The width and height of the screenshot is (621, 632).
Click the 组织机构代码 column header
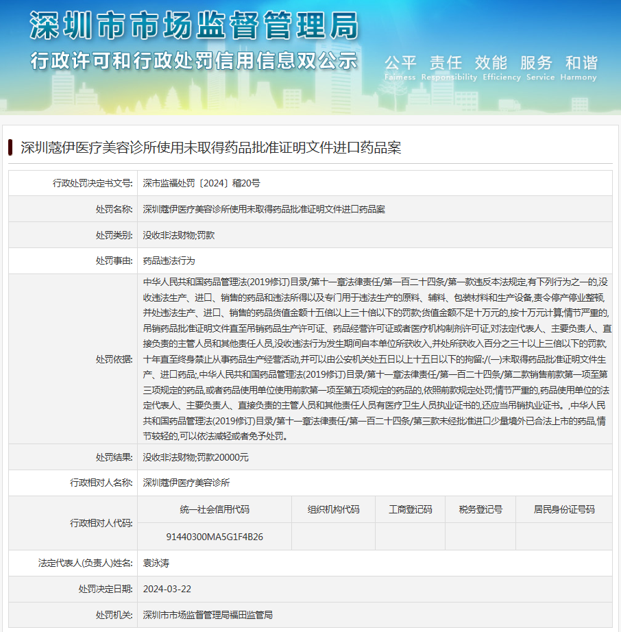tap(333, 509)
